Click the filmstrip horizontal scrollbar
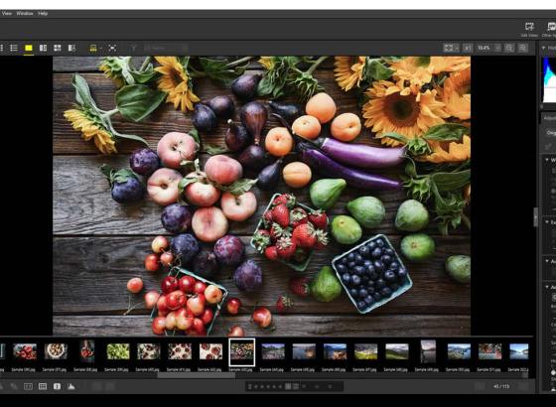Viewport: 556px width, 407px height. point(196,375)
